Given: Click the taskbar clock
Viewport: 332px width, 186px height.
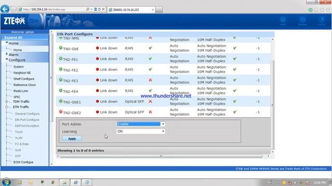Looking at the screenshot, I should [x=320, y=182].
